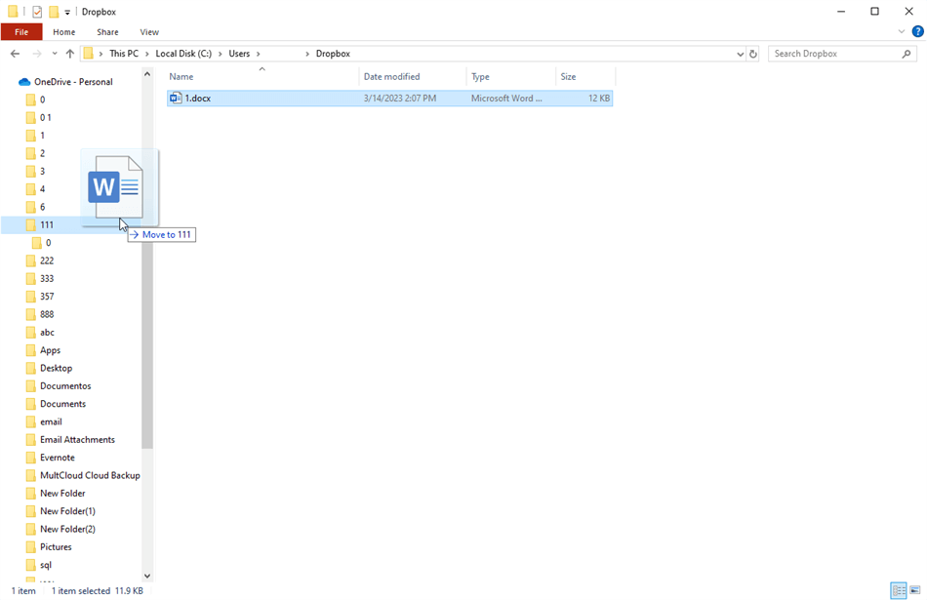Click the sql folder icon

[x=31, y=565]
